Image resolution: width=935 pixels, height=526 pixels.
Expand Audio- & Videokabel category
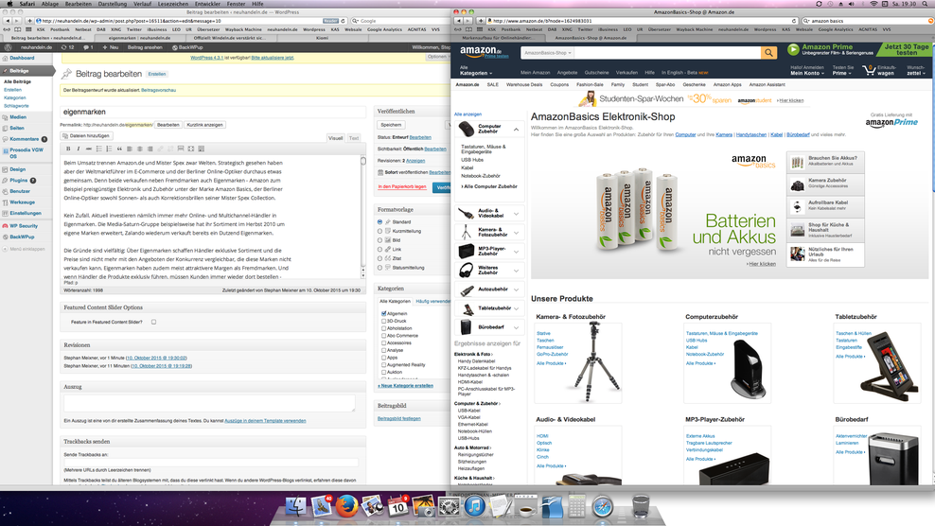coord(517,214)
